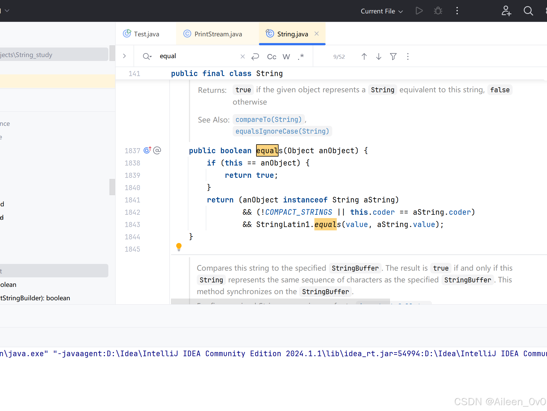Open the equalsIgnoreCase(String) doc link
The height and width of the screenshot is (411, 547).
click(x=282, y=131)
